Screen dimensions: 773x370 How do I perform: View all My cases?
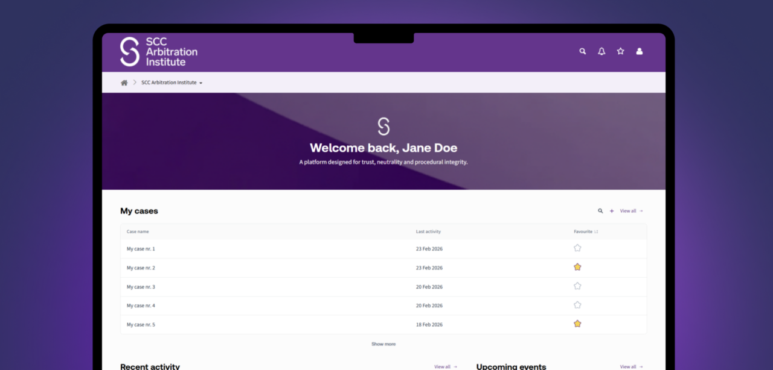click(x=631, y=211)
